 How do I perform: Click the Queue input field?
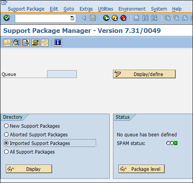coord(62,74)
